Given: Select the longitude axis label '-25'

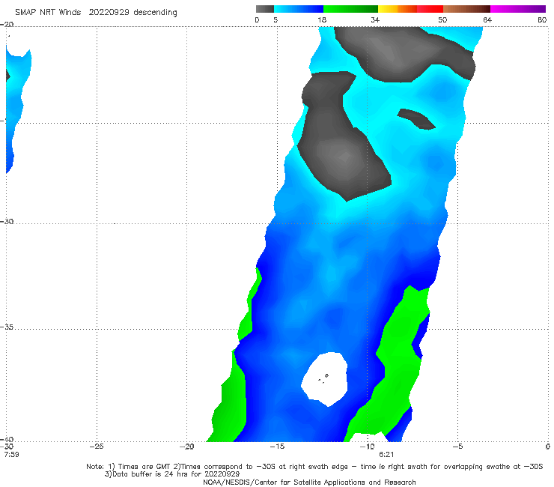Looking at the screenshot, I should click(97, 447).
